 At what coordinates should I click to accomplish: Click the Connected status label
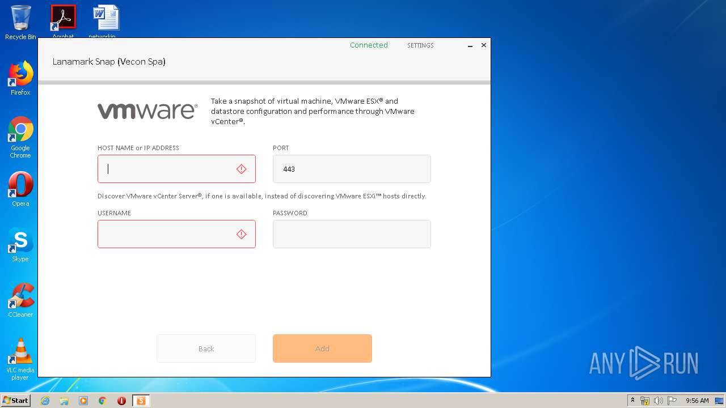point(369,45)
